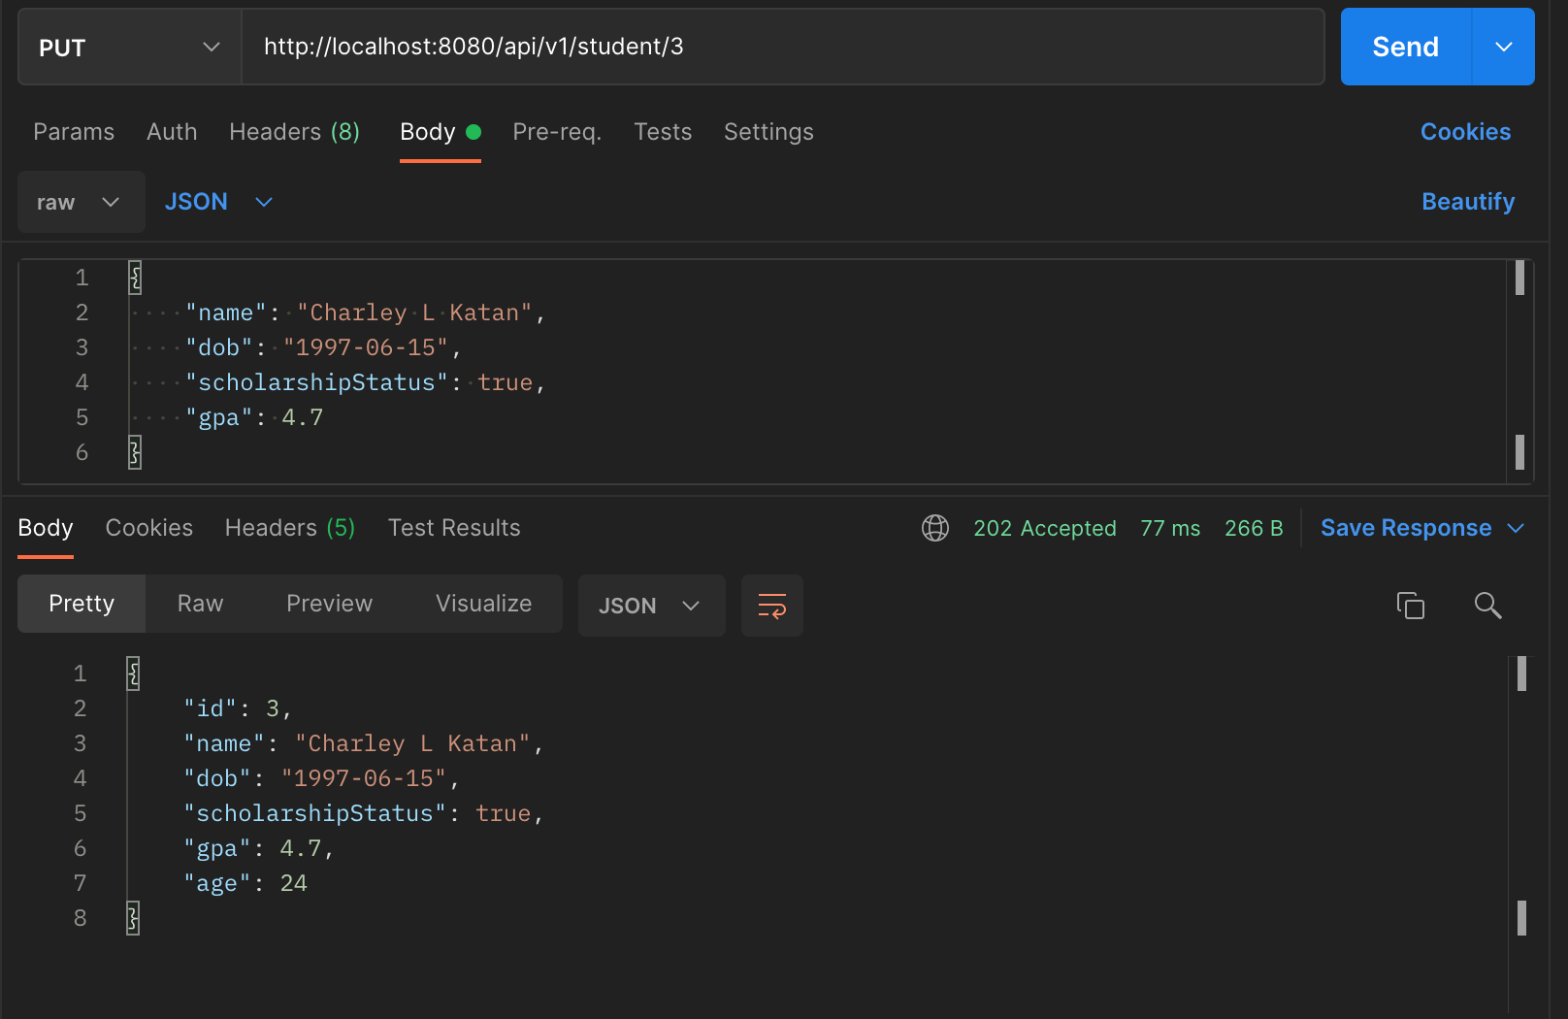Search within the response
The width and height of the screenshot is (1568, 1019).
pyautogui.click(x=1487, y=606)
